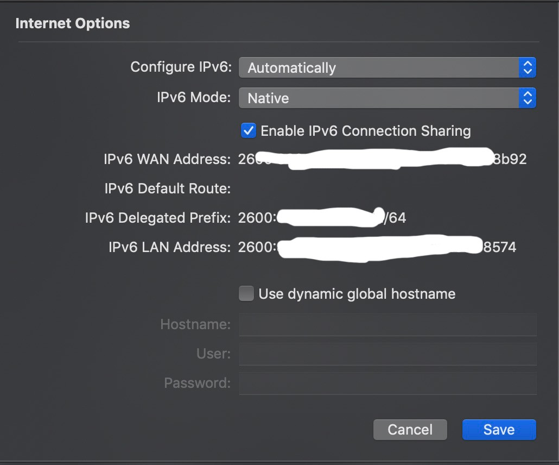The width and height of the screenshot is (559, 465).
Task: Click the IPv6 LAN Address value ending in 8574
Action: click(377, 248)
